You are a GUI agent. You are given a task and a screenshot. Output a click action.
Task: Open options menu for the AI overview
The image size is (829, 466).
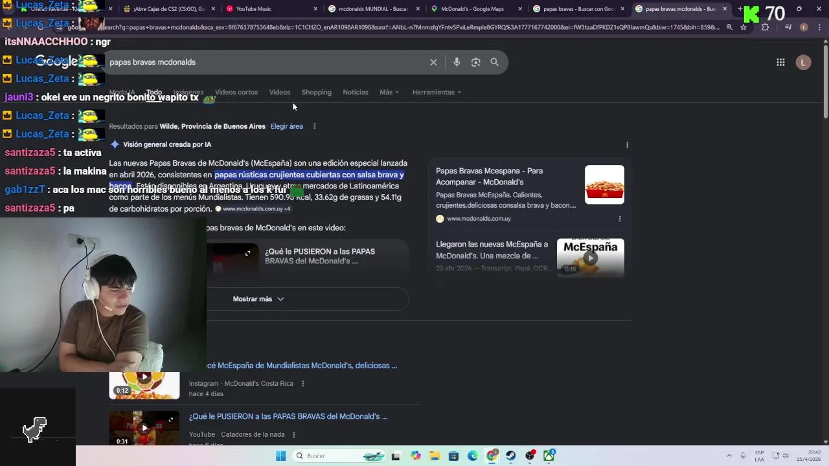click(627, 145)
